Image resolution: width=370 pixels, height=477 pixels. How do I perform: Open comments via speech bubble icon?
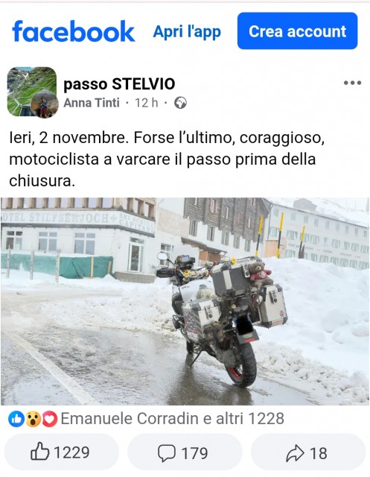click(x=167, y=452)
